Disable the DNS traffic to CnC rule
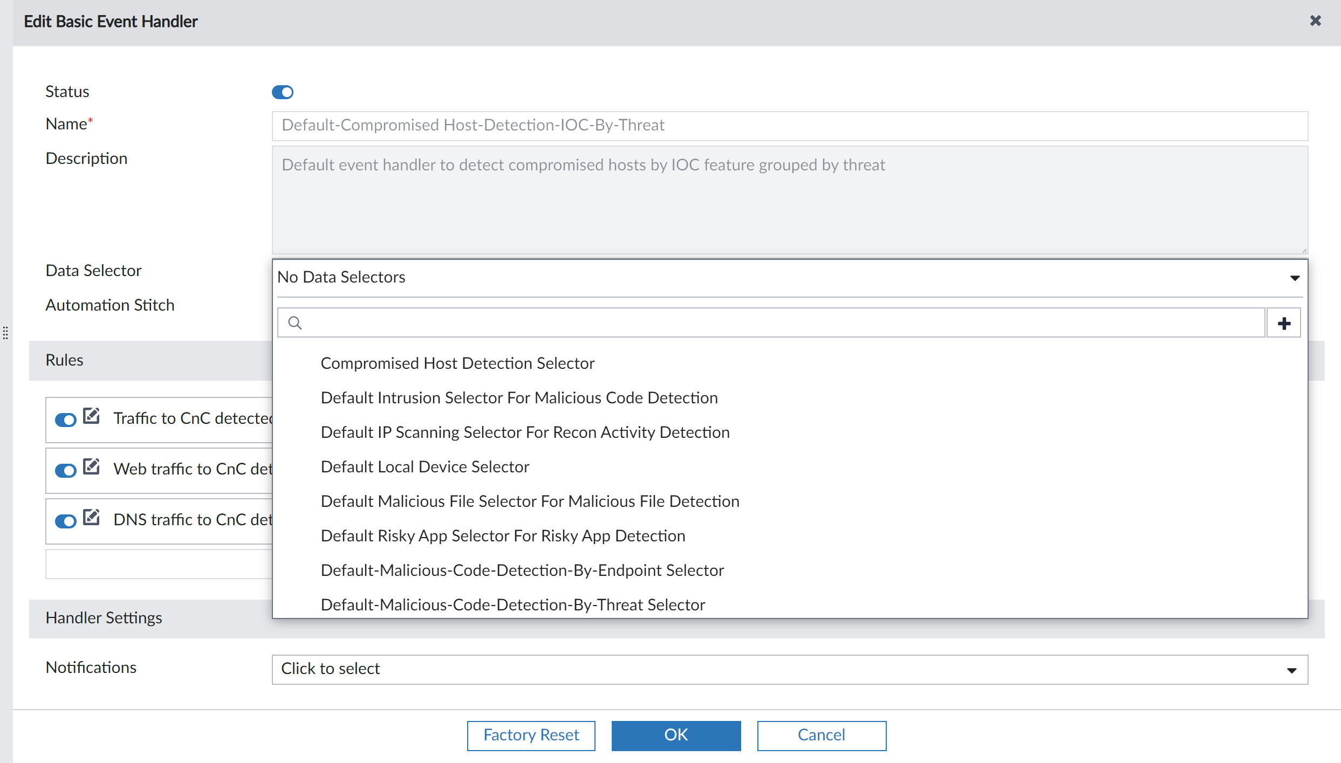This screenshot has height=763, width=1341. [65, 521]
